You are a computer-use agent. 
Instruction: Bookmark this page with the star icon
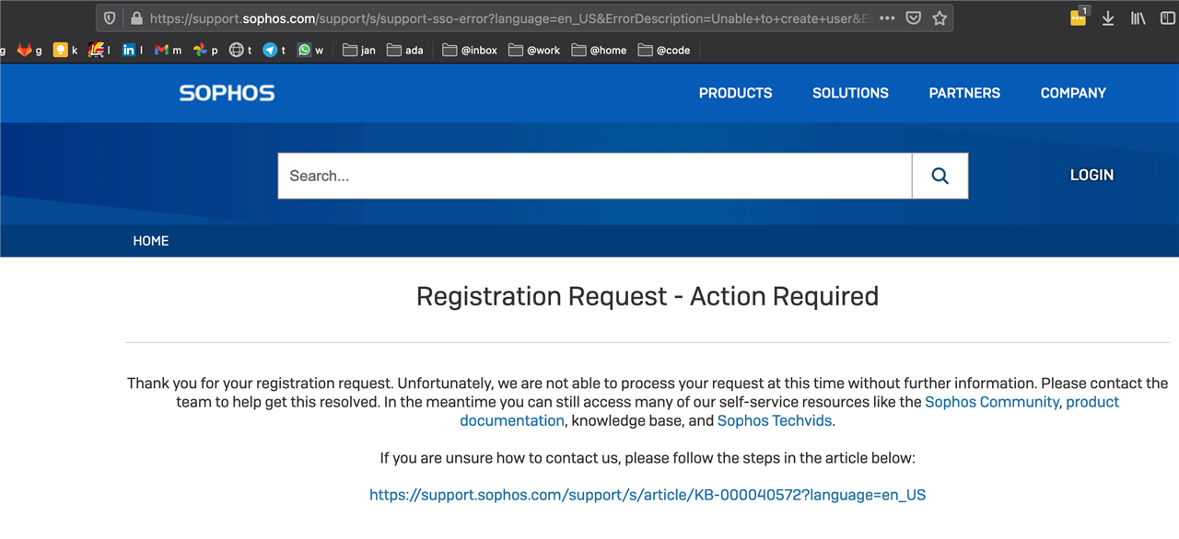coord(940,18)
